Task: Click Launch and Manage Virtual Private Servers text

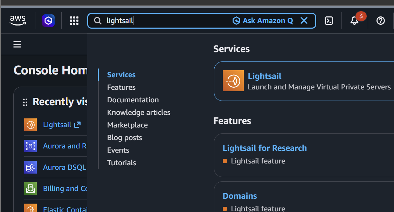Action: [x=319, y=87]
